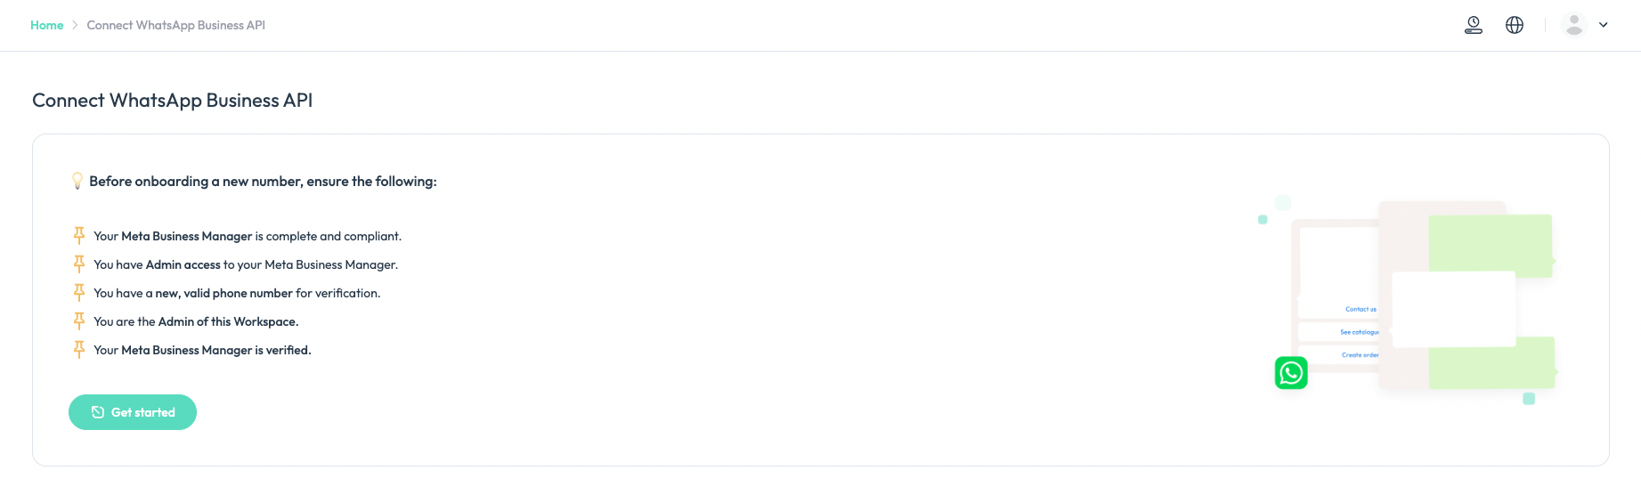Click the green WhatsApp logo icon
This screenshot has width=1641, height=503.
point(1291,373)
